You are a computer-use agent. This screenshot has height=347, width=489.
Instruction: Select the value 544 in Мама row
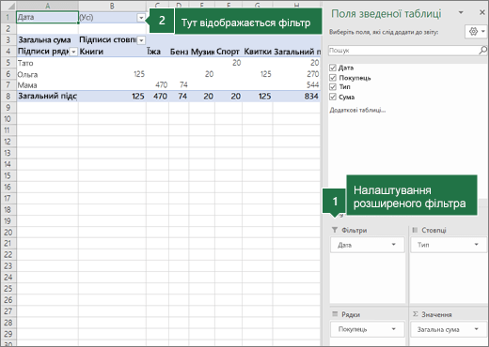pos(296,85)
